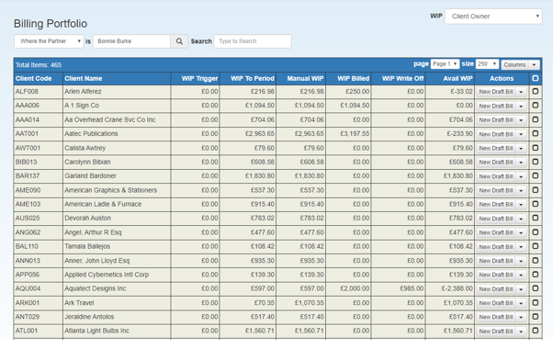Click client name 'Atlanta Light Bulbs Inc'
553x349 pixels.
coord(97,331)
